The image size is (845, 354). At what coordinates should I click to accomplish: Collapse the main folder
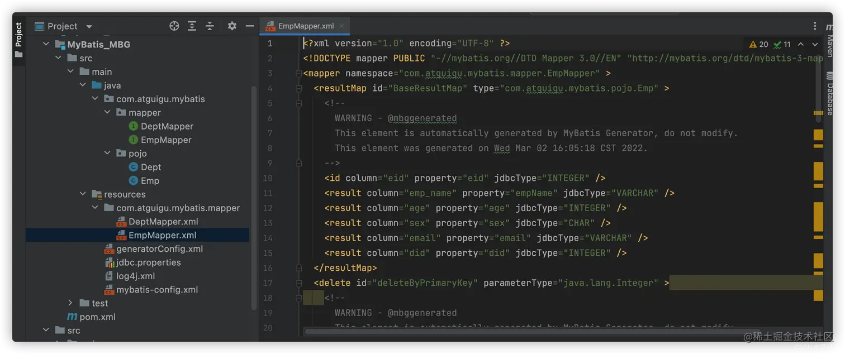tap(70, 71)
